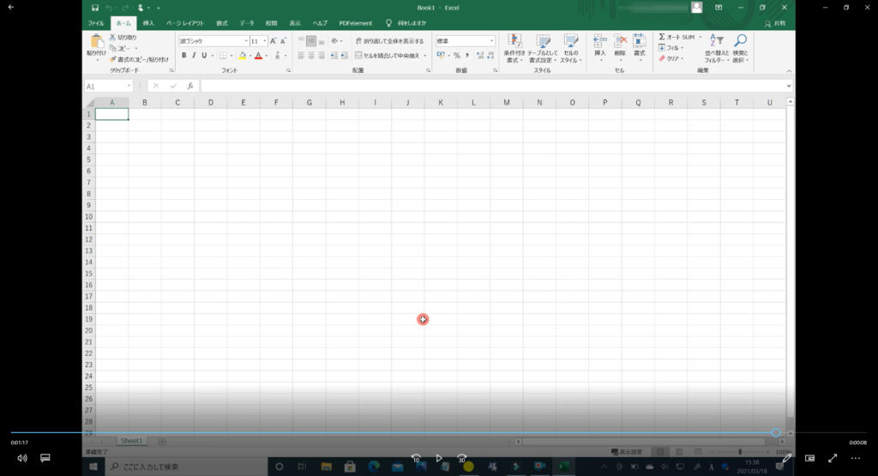Image resolution: width=878 pixels, height=476 pixels.
Task: Switch to the 挿入 (Insert) ribbon tab
Action: [x=148, y=23]
